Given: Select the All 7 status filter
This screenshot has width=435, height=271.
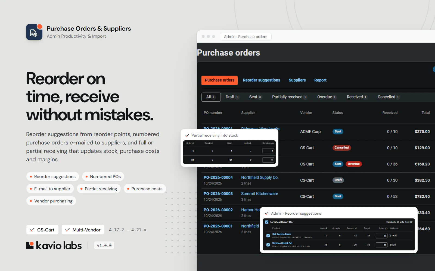Looking at the screenshot, I should pos(211,97).
